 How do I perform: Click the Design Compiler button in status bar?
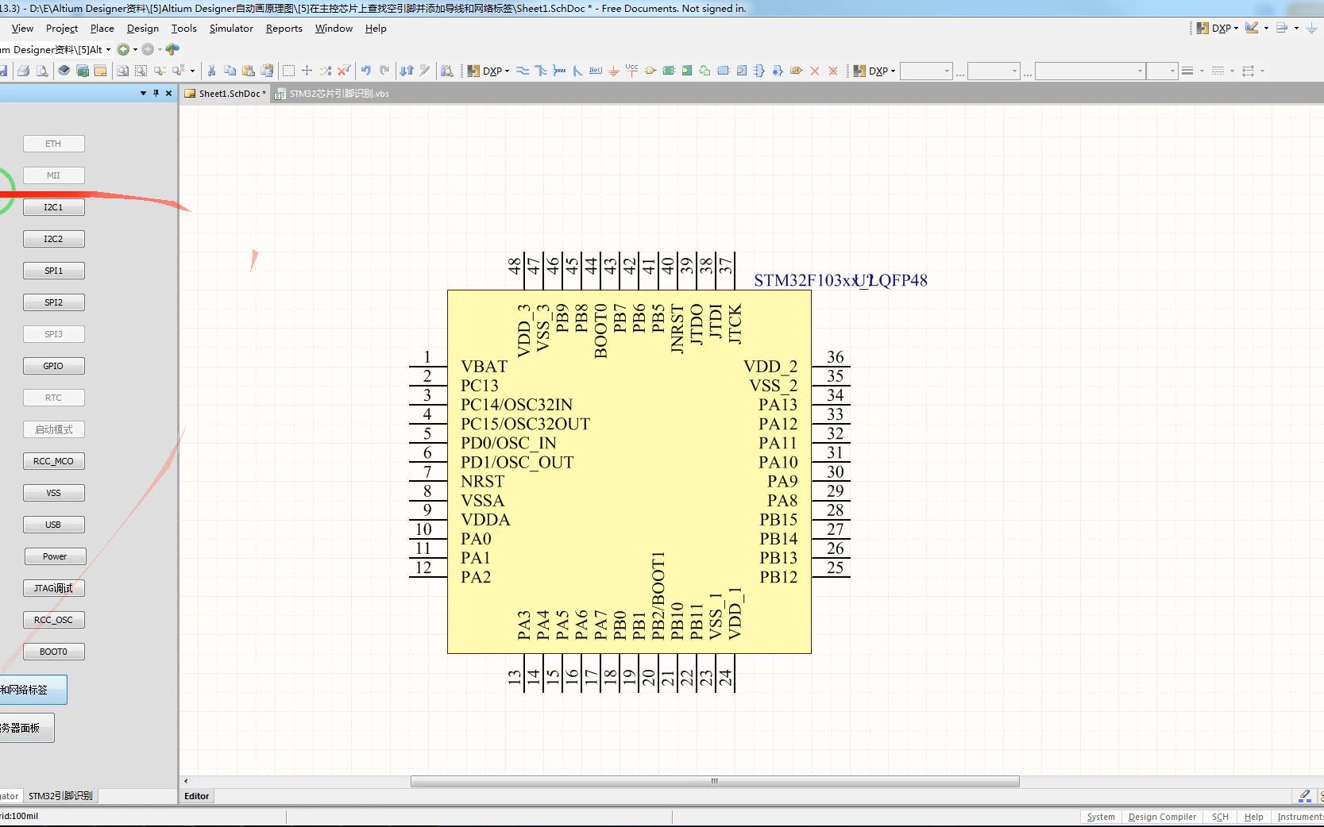tap(1162, 817)
